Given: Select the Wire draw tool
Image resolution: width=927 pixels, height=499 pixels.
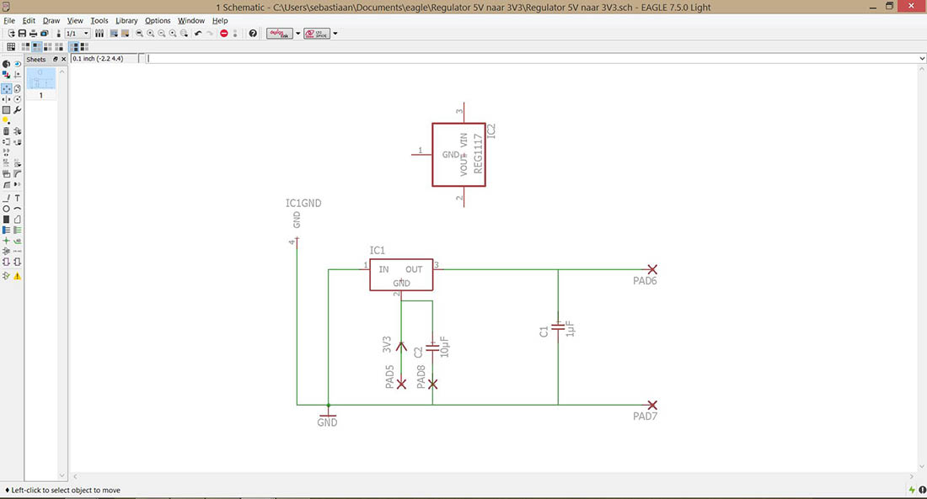Looking at the screenshot, I should (x=6, y=199).
